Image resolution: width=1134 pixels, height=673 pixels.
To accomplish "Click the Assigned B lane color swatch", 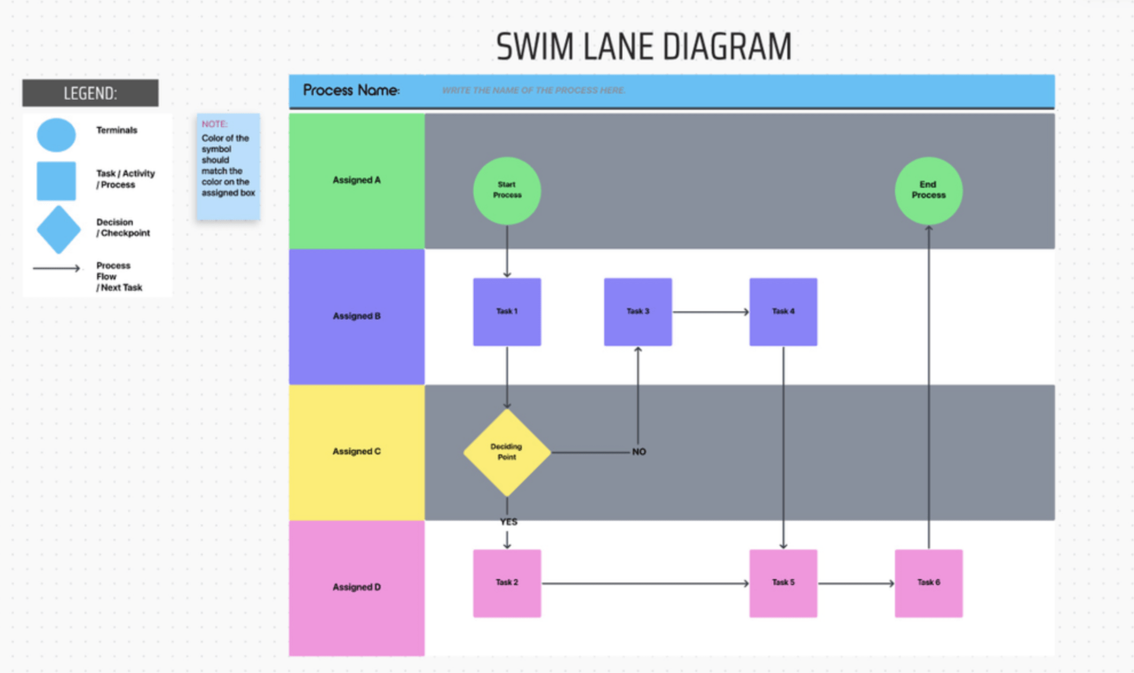I will tap(360, 317).
